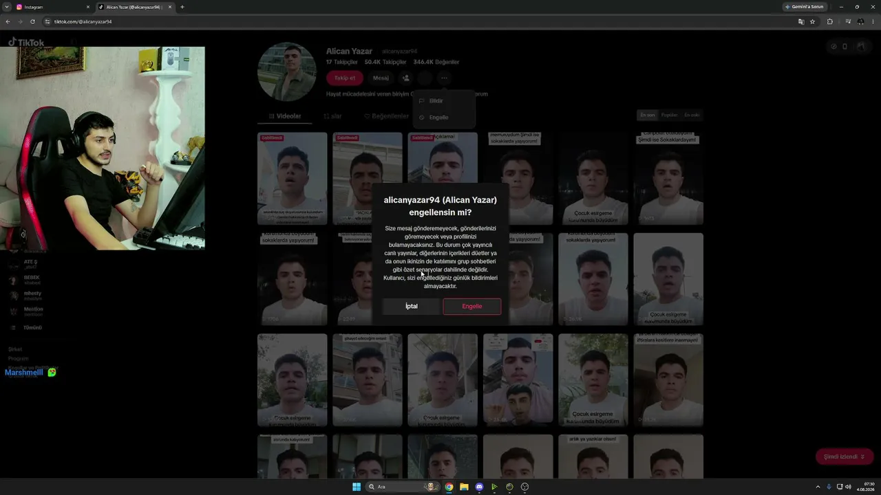Open the media controls icon in the toolbar
Screen dimensions: 881x495
tap(848, 21)
